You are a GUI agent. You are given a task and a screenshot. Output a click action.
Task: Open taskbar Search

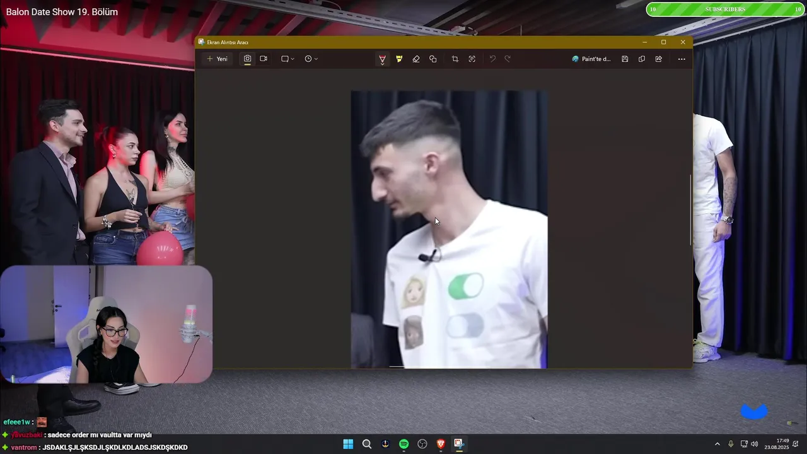coord(367,444)
